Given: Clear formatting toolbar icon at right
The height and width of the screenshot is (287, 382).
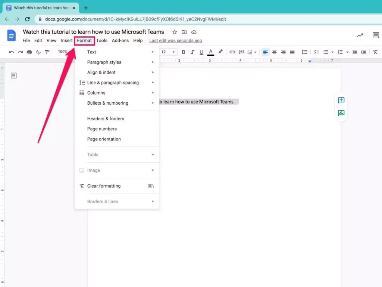Looking at the screenshot, I should (x=375, y=52).
